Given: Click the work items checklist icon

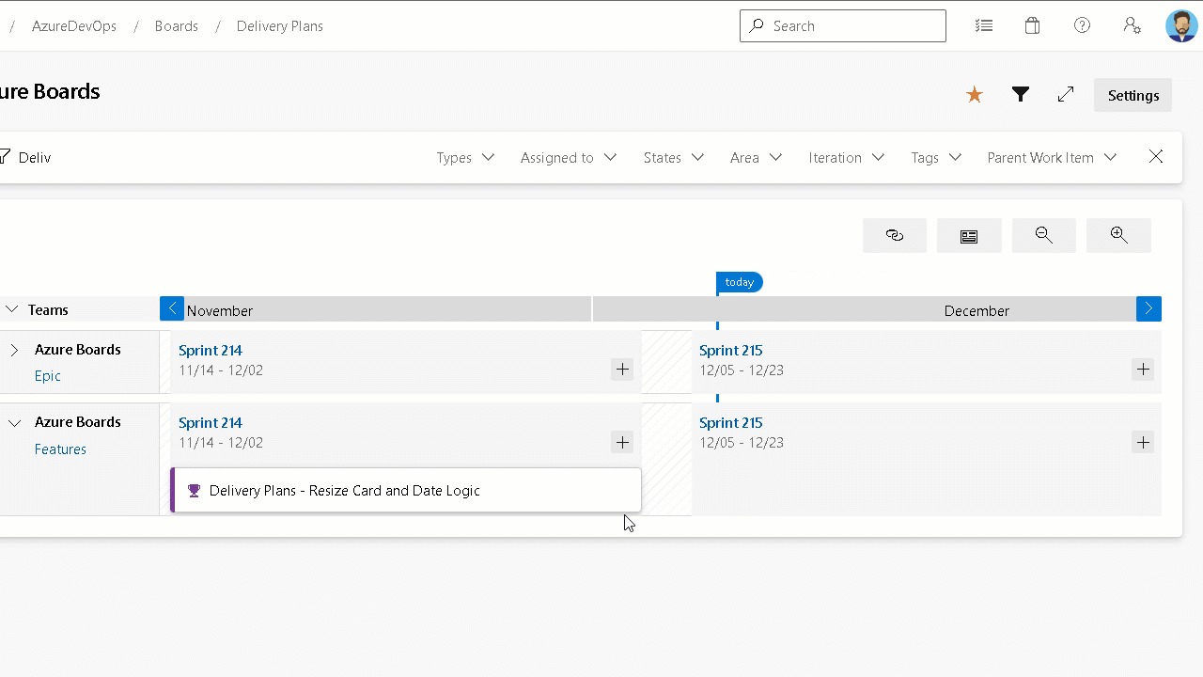Looking at the screenshot, I should (x=984, y=25).
